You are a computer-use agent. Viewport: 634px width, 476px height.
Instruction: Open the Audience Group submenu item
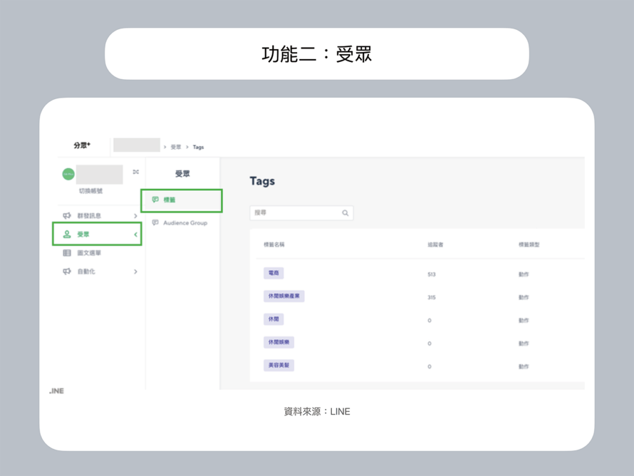pyautogui.click(x=185, y=223)
